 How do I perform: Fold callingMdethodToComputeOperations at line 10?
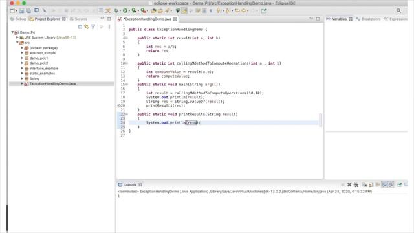[x=127, y=63]
